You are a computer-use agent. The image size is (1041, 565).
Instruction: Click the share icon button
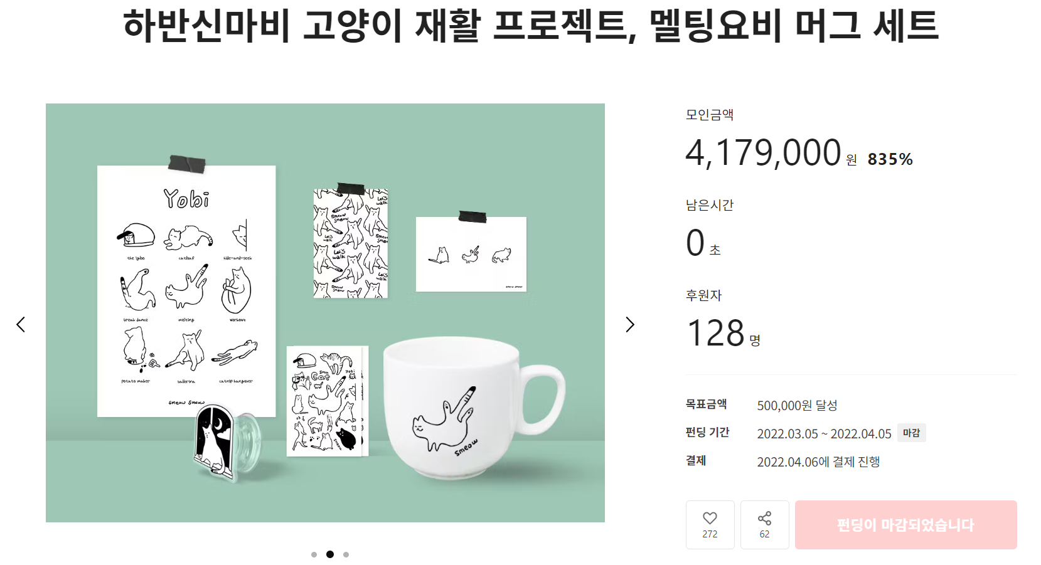click(x=764, y=518)
